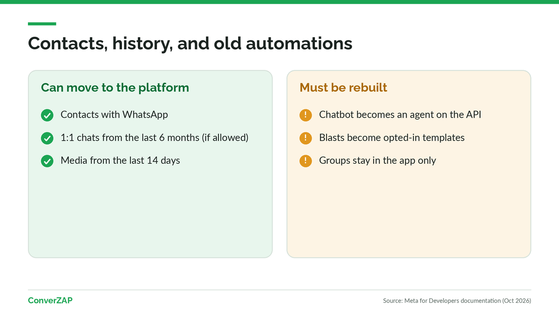The width and height of the screenshot is (559, 314).
Task: Click the checkmark icon next to 1:1 chats line
Action: click(x=47, y=138)
